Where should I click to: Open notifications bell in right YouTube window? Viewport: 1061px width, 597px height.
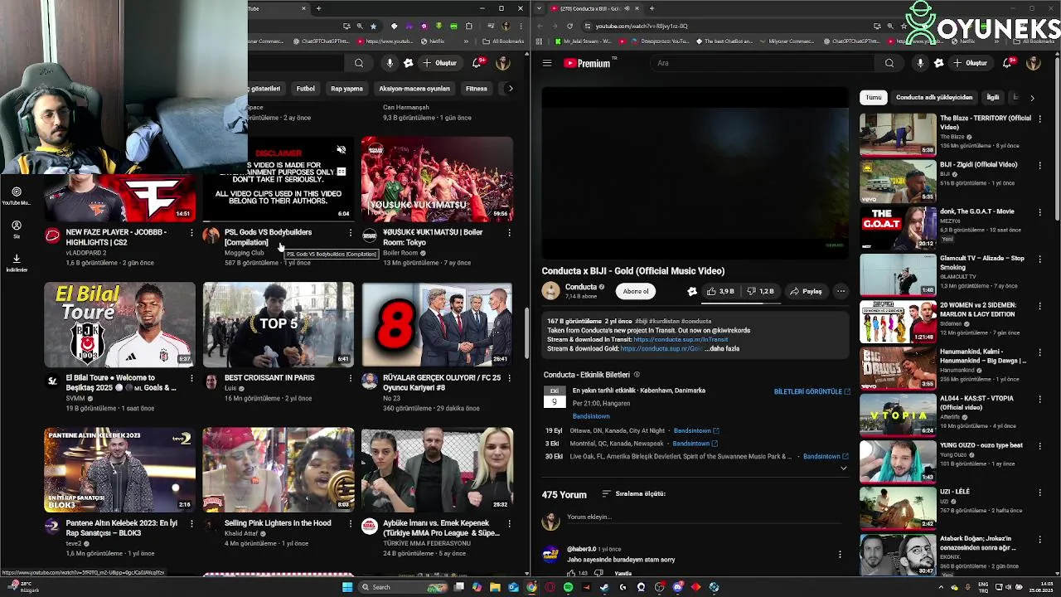[x=1008, y=63]
